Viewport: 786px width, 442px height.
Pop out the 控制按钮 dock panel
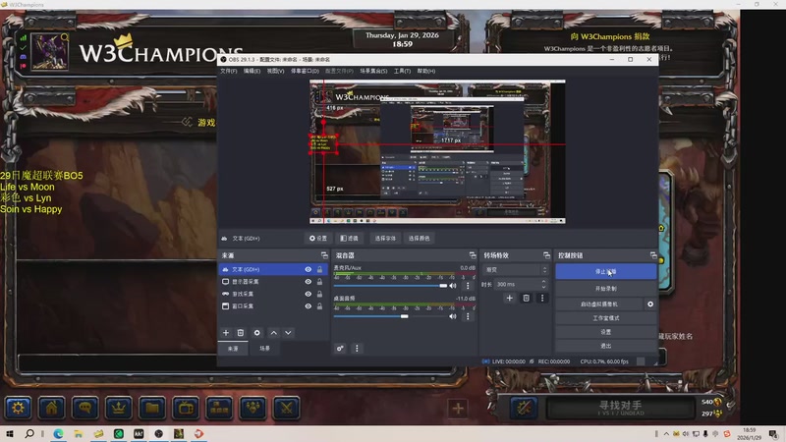(x=653, y=255)
